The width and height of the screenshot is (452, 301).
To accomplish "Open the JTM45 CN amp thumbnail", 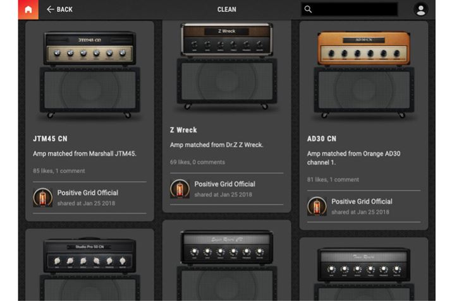I will pyautogui.click(x=90, y=75).
